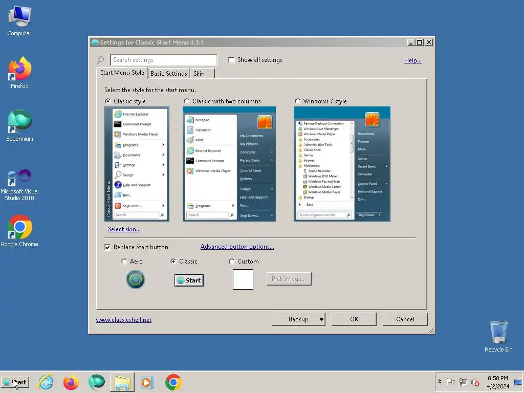Image resolution: width=524 pixels, height=393 pixels.
Task: Click the Windows 7 style preview
Action: click(x=342, y=164)
